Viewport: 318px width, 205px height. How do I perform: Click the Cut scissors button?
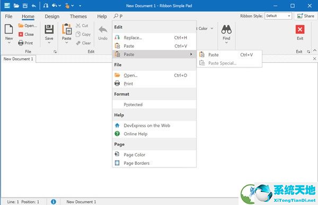pos(82,26)
